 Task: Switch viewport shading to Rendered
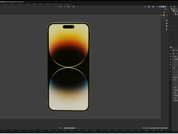click(x=165, y=7)
